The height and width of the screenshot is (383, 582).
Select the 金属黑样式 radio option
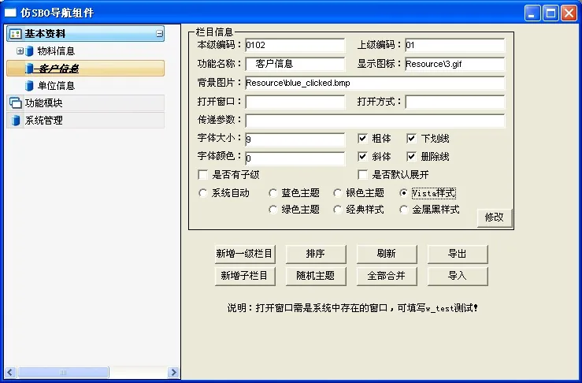(403, 210)
